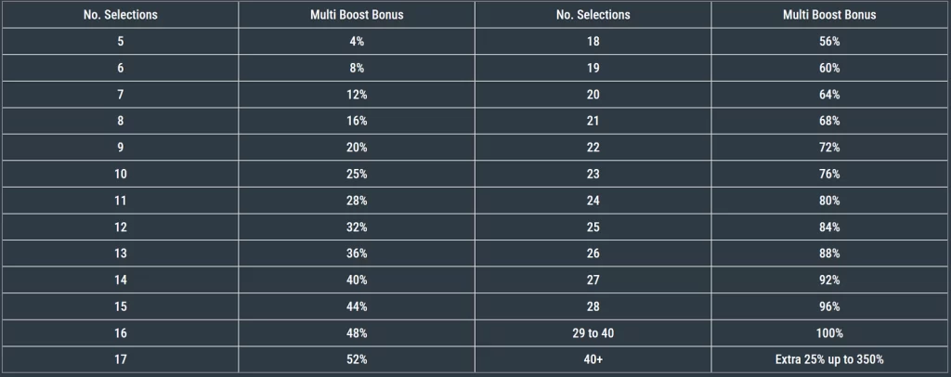Viewport: 951px width, 377px height.
Task: Click the 56% bonus cell
Action: click(829, 41)
